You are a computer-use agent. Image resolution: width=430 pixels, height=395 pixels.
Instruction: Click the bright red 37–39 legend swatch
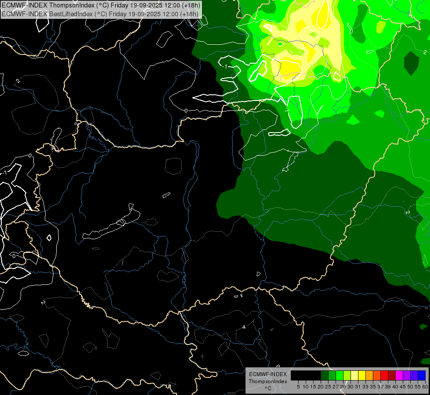point(384,375)
